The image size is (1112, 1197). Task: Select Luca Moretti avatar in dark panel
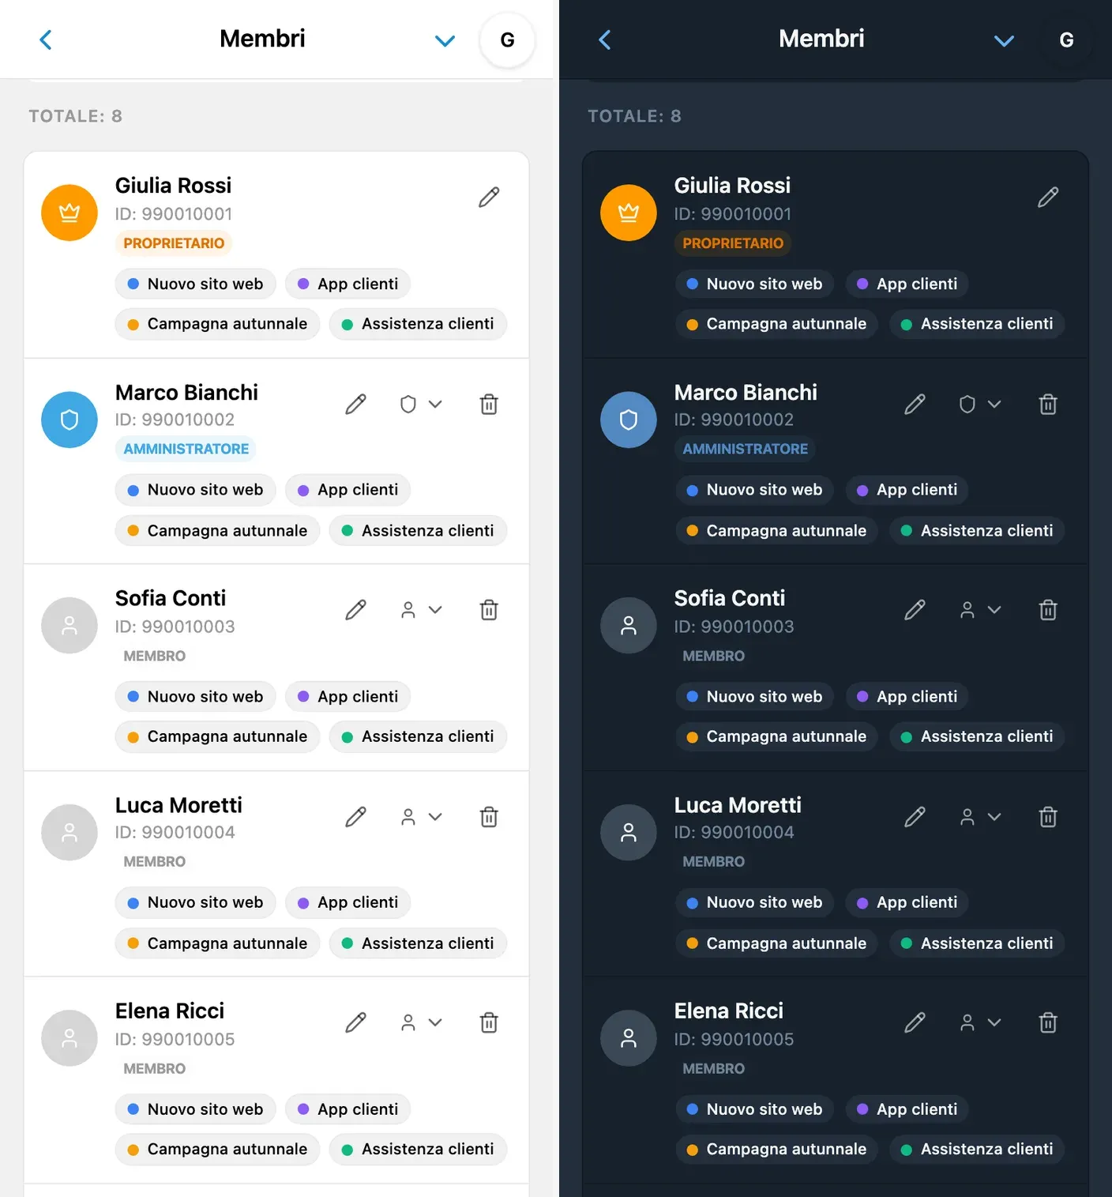click(x=629, y=832)
